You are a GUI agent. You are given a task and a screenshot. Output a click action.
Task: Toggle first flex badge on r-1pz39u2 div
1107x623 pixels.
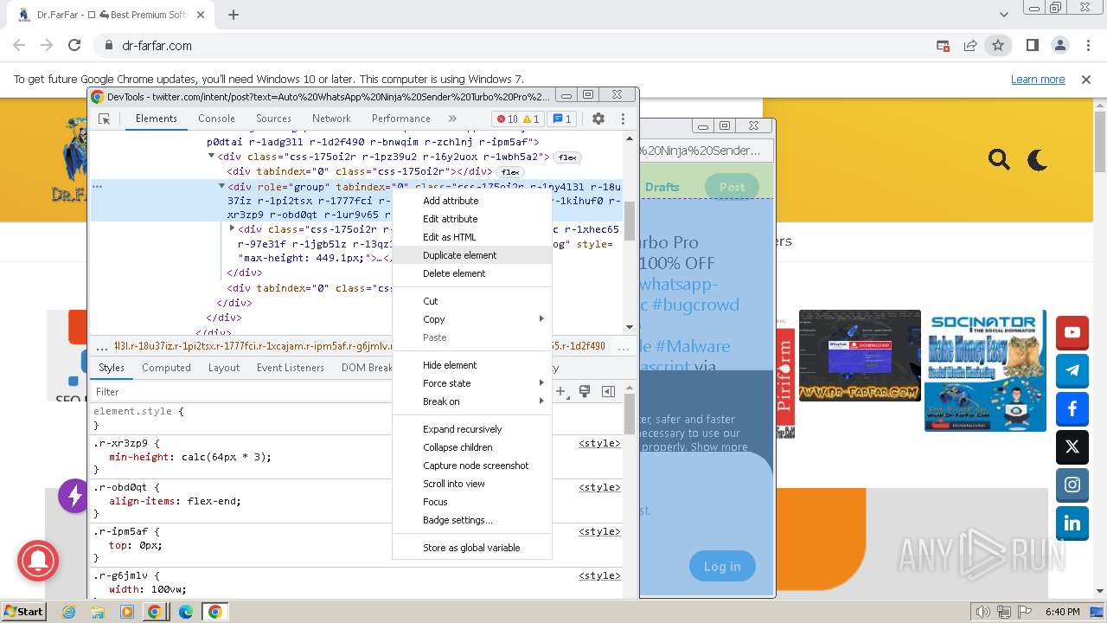pos(567,157)
